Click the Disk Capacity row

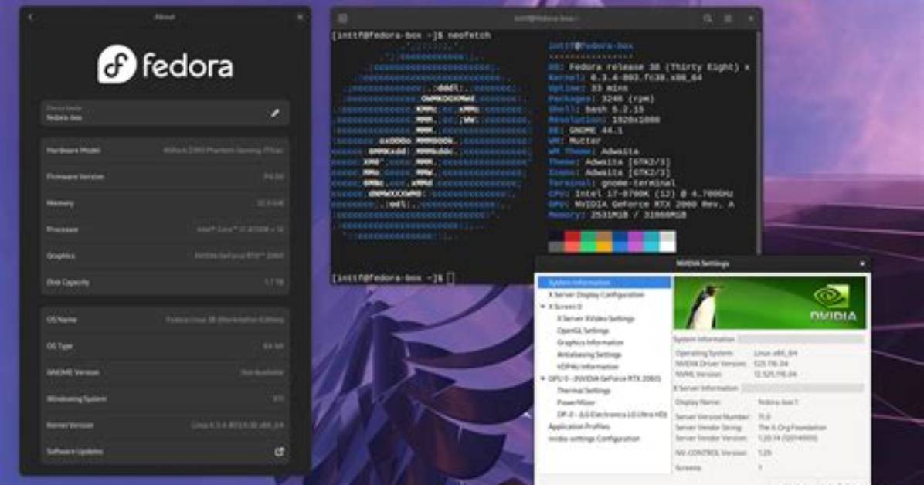(x=165, y=283)
